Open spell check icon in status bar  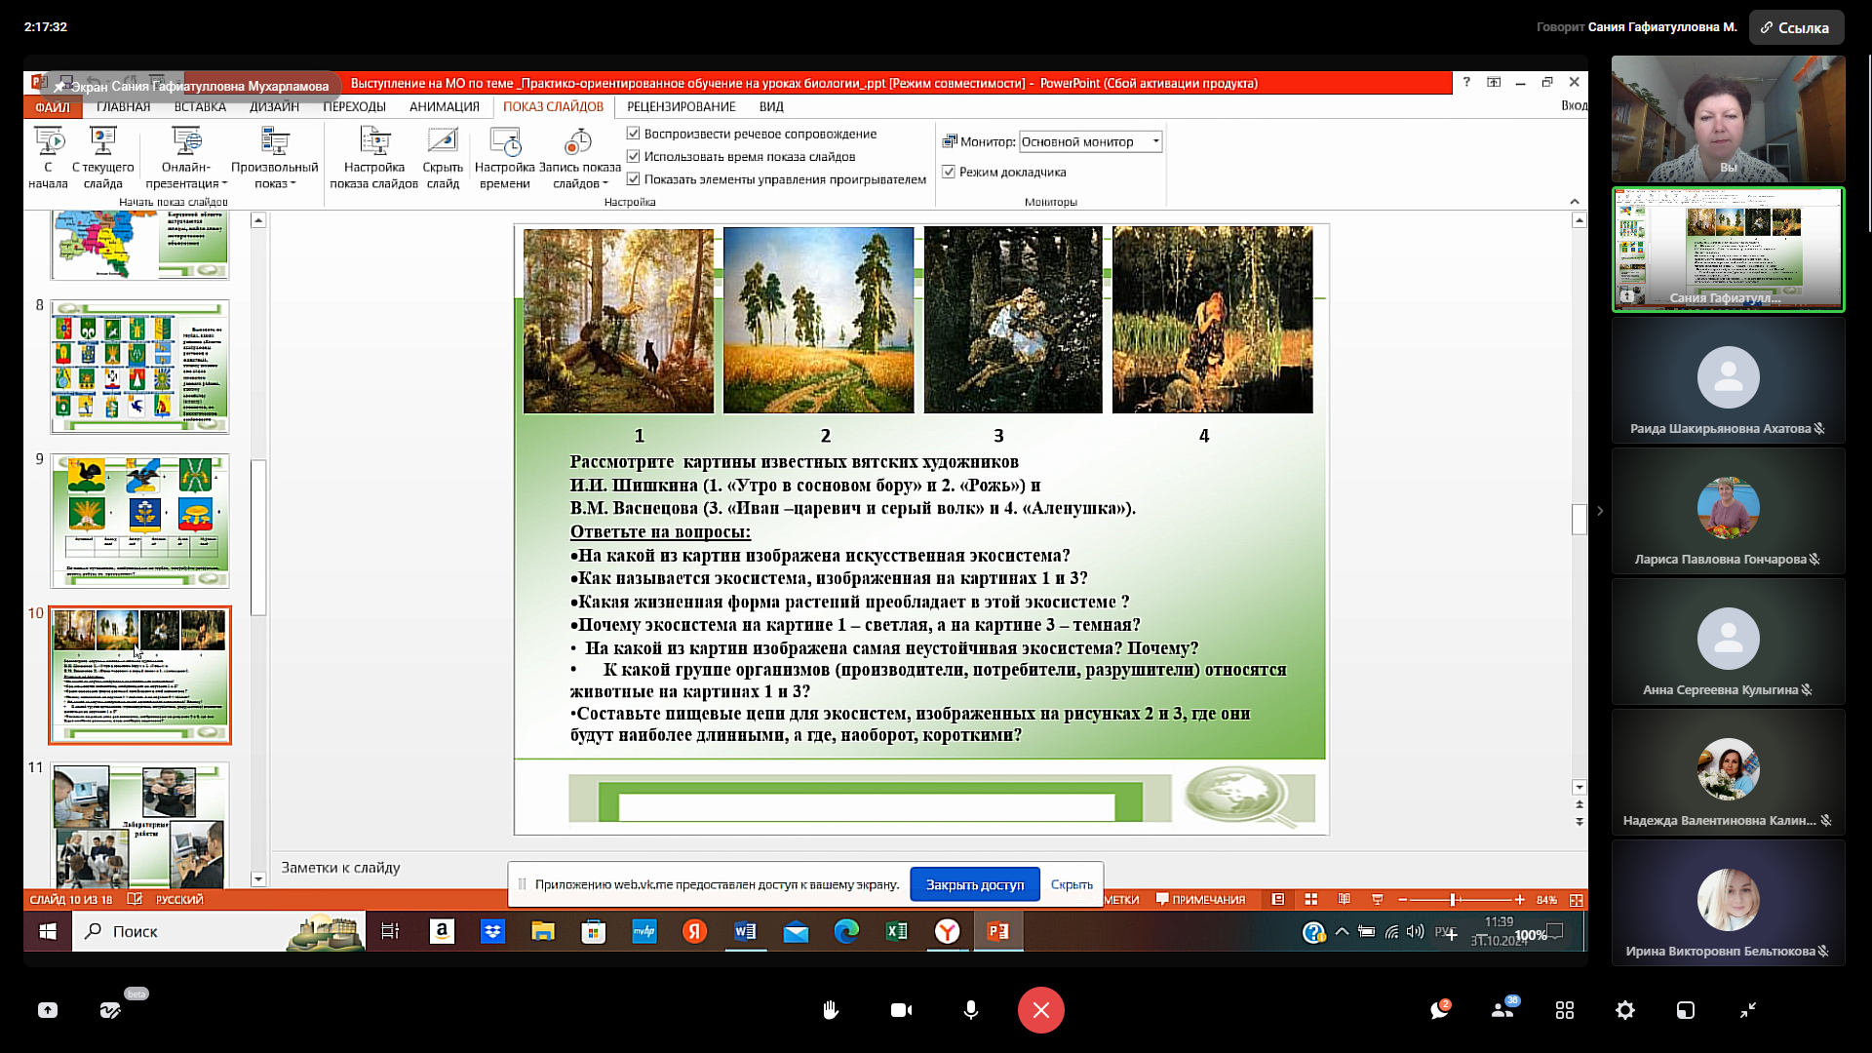[135, 899]
